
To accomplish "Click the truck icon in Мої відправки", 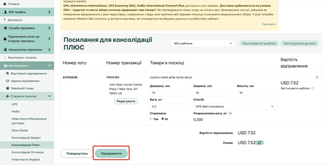I will (x=5, y=66).
